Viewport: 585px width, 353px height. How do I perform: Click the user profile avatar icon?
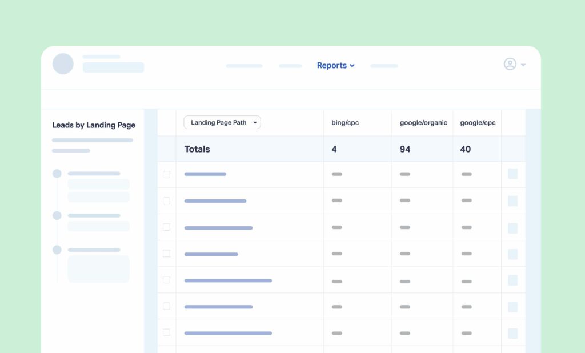click(510, 64)
